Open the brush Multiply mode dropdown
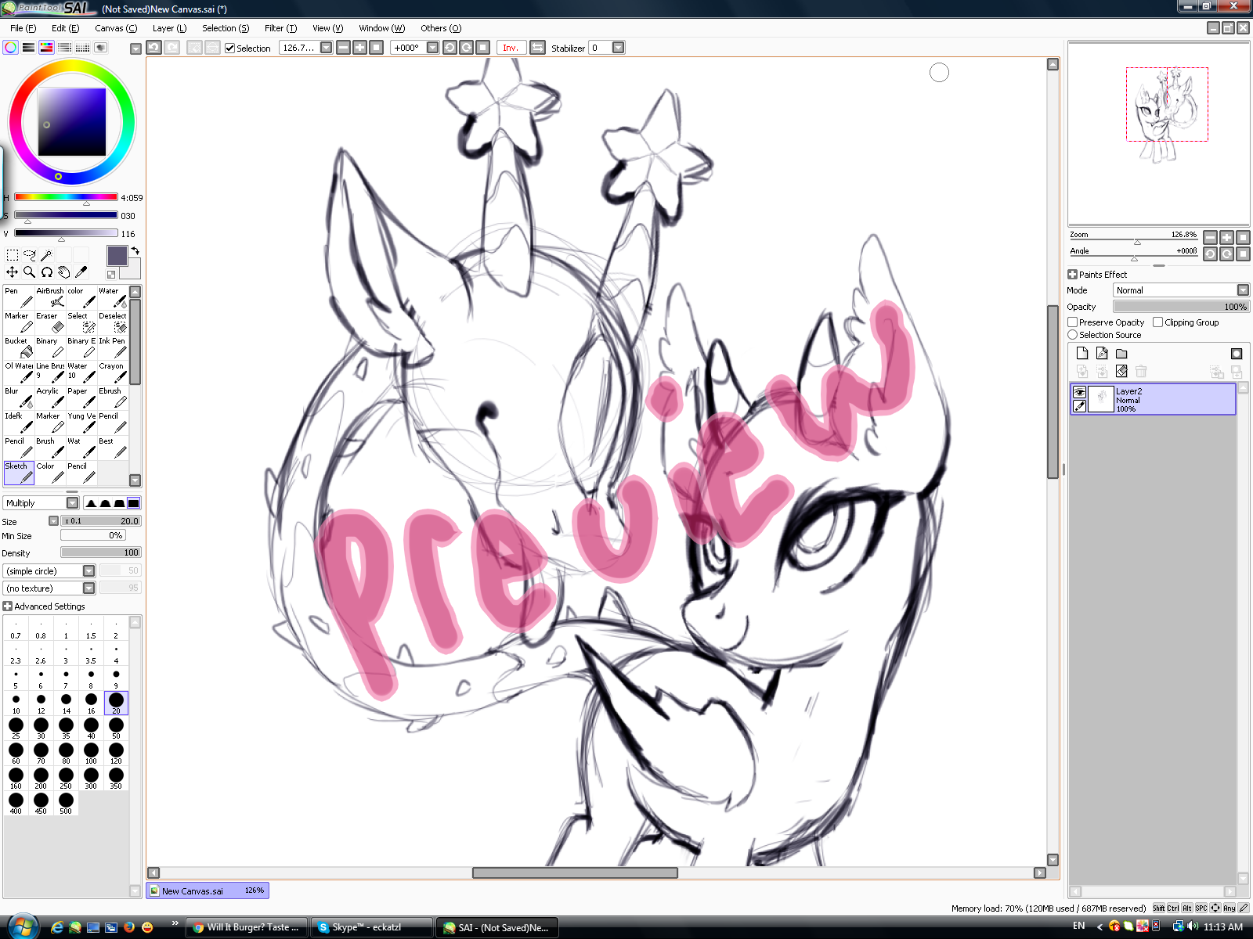This screenshot has width=1253, height=939. pyautogui.click(x=72, y=503)
